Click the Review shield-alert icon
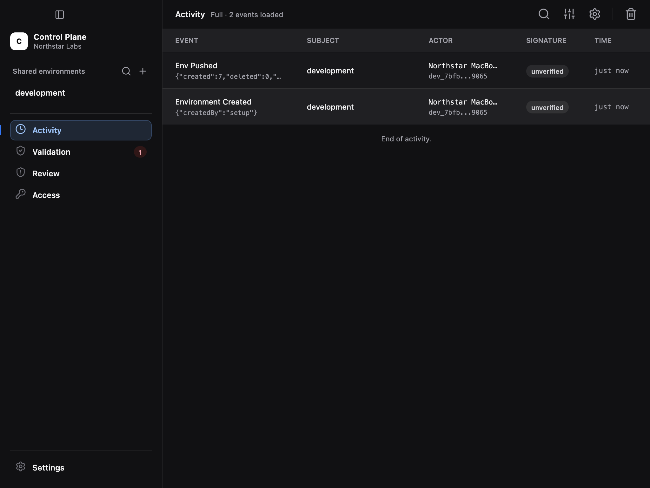This screenshot has height=488, width=650. tap(21, 173)
